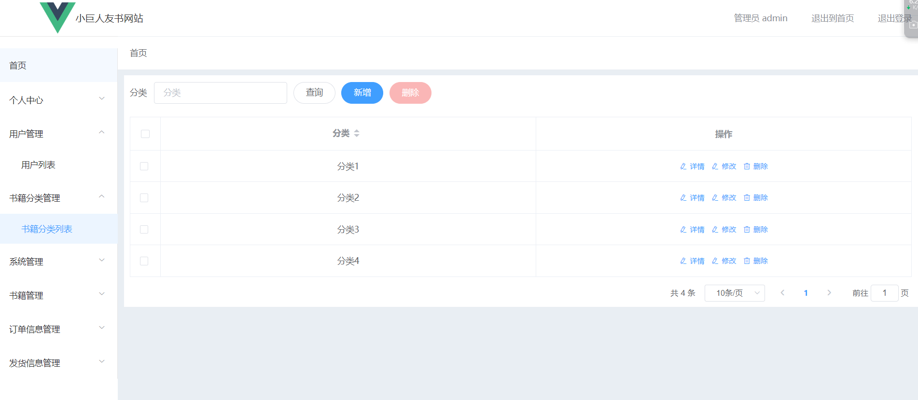Click 退出登录 in the header

pyautogui.click(x=894, y=18)
